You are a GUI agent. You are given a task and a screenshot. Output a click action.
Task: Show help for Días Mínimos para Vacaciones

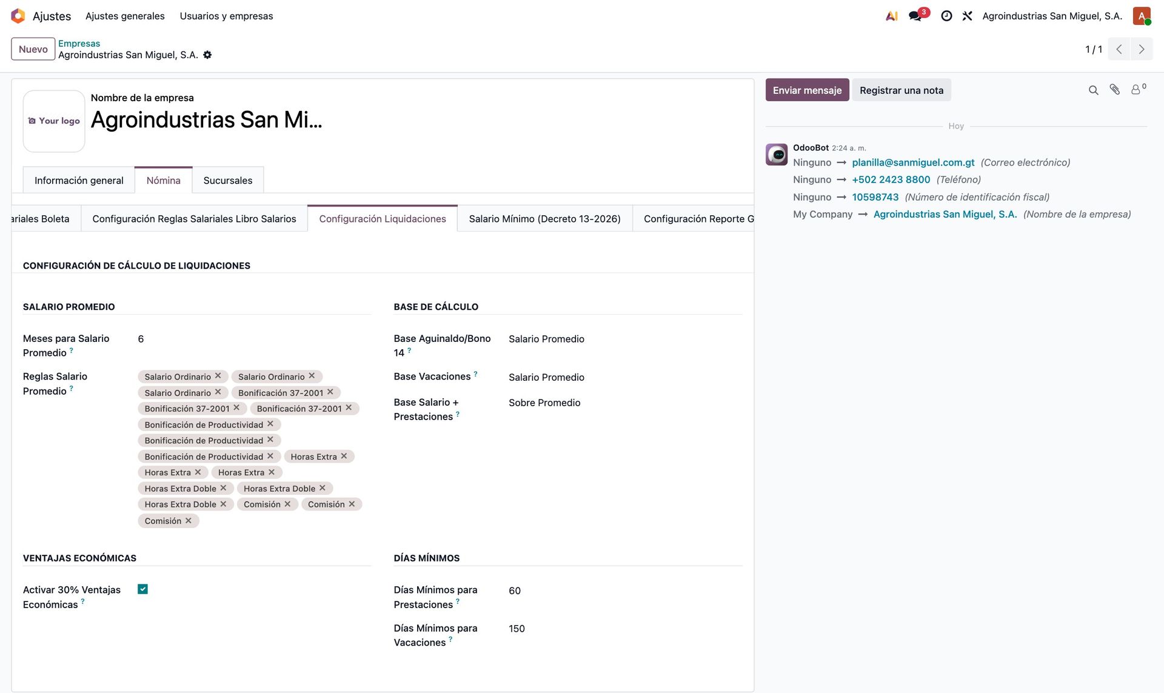(x=450, y=640)
